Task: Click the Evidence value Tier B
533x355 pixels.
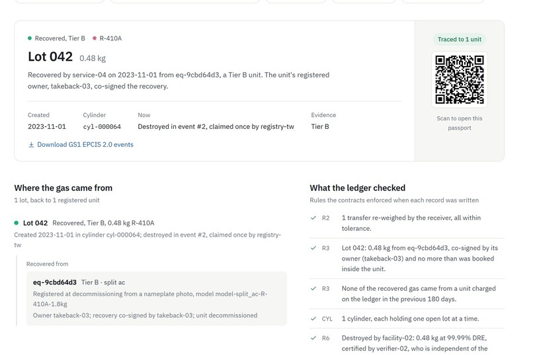Action: point(320,127)
